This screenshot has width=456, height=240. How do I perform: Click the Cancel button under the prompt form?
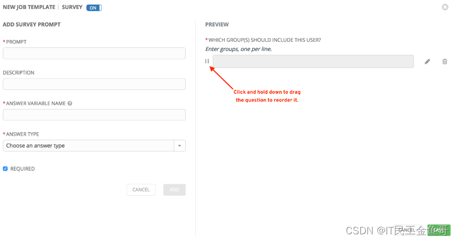click(141, 190)
